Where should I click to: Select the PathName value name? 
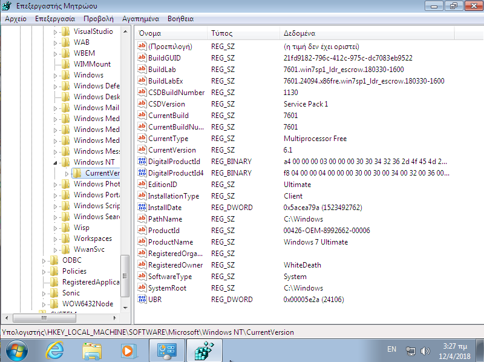point(165,219)
